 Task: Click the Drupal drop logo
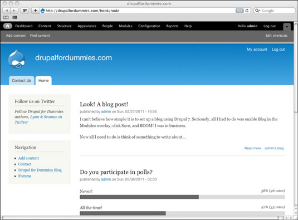(x=17, y=59)
